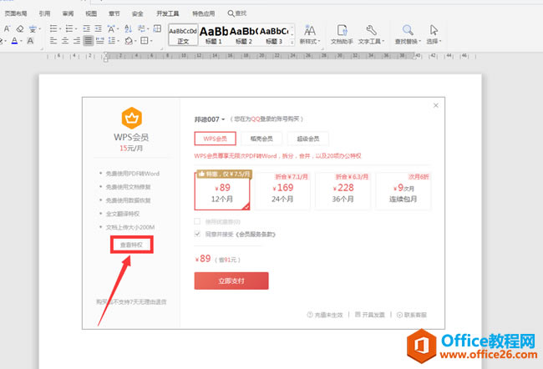Toggle the 同意并接受 agreement checkbox
Screen dimensions: 543x369
pyautogui.click(x=197, y=234)
